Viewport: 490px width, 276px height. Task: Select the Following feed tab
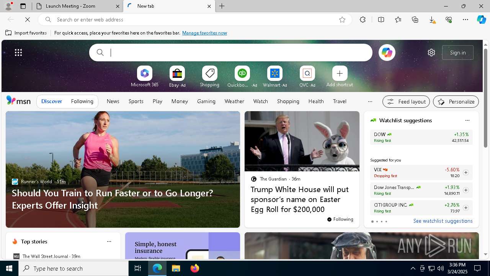click(82, 102)
